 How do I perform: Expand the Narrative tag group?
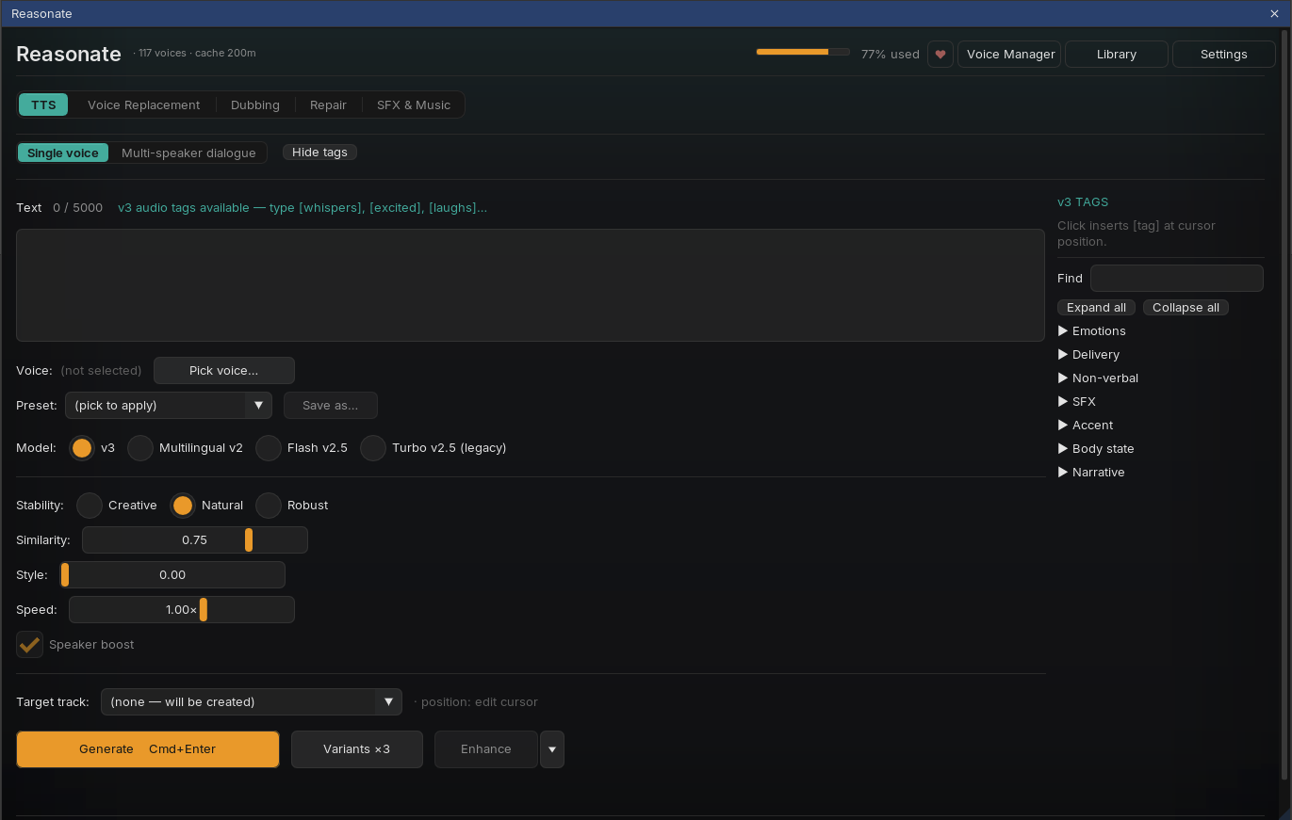click(1091, 473)
